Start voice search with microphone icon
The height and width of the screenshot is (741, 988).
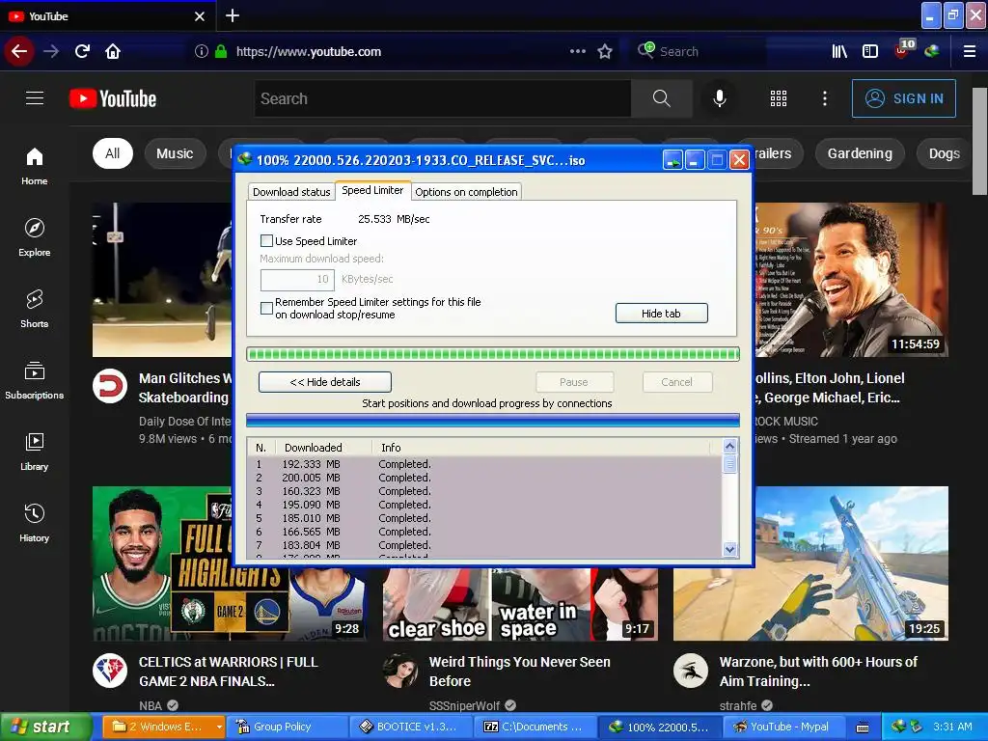[x=719, y=98]
